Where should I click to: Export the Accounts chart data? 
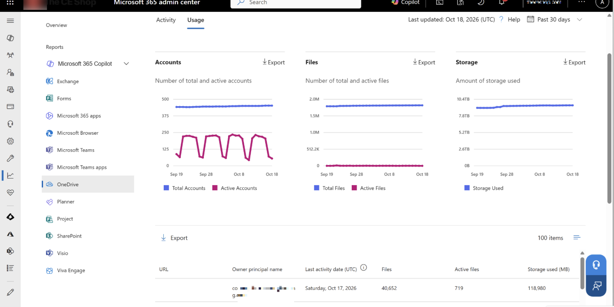coord(273,62)
